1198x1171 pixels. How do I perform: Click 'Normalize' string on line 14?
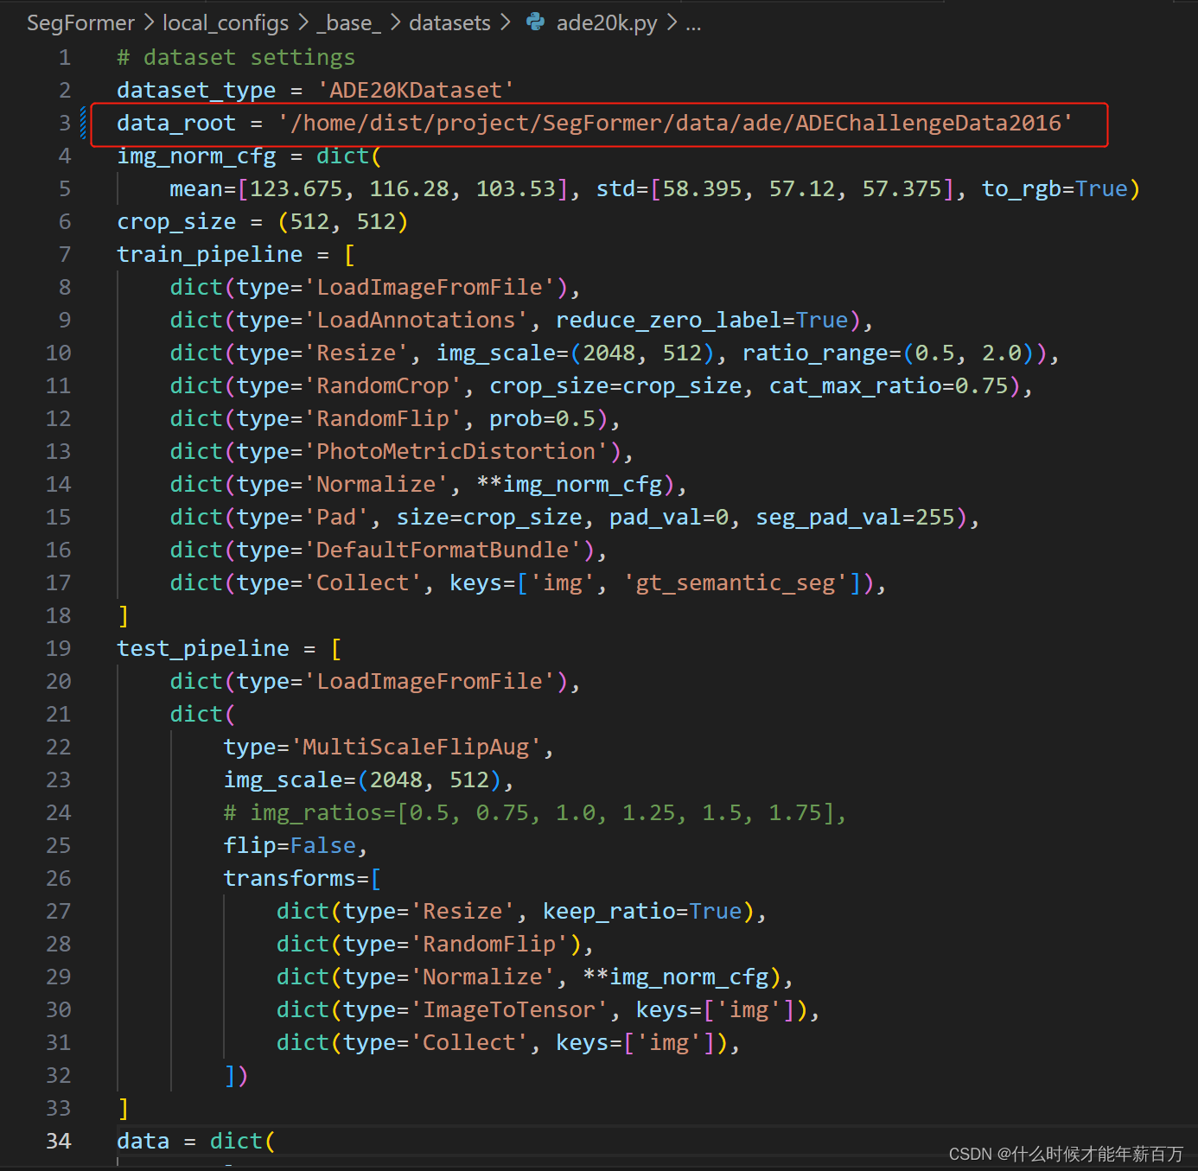(x=376, y=485)
